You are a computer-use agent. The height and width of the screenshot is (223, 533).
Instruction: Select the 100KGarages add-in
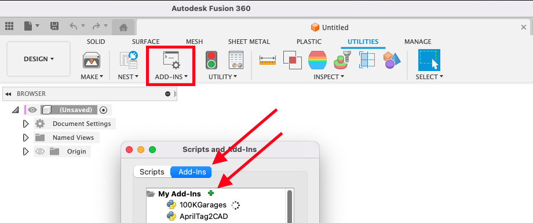tap(203, 205)
